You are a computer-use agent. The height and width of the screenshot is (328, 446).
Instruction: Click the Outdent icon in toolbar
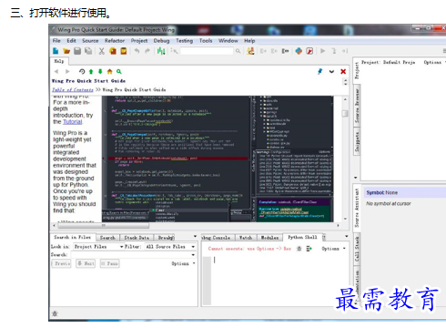click(x=274, y=51)
